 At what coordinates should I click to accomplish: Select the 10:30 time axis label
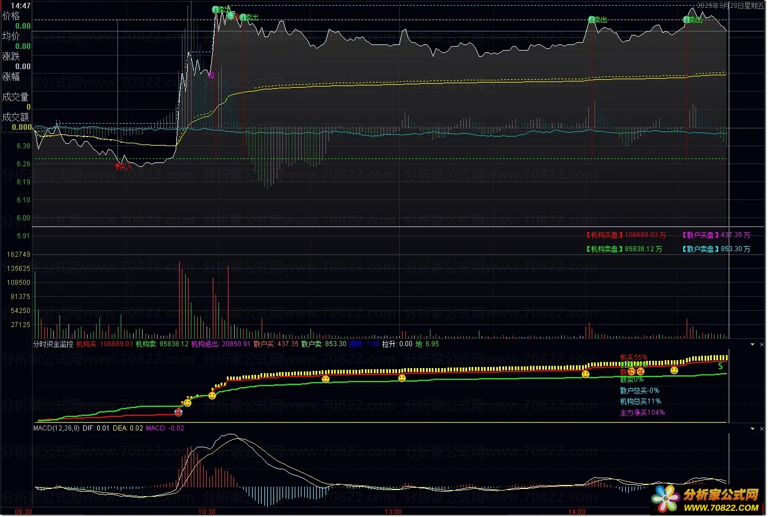point(207,512)
